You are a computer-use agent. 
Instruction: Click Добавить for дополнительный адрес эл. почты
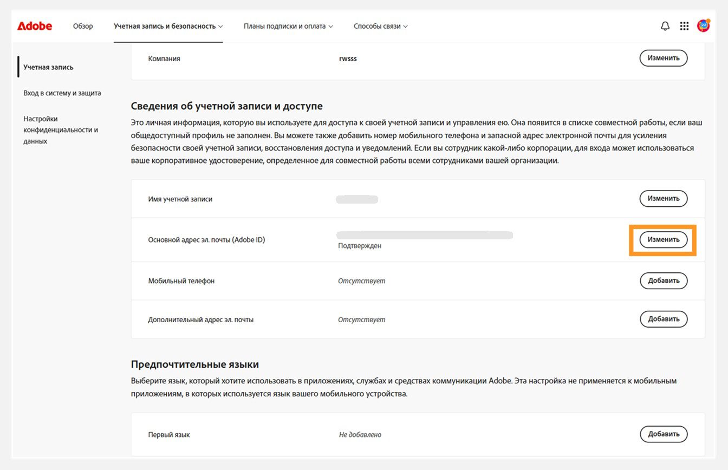click(x=663, y=319)
